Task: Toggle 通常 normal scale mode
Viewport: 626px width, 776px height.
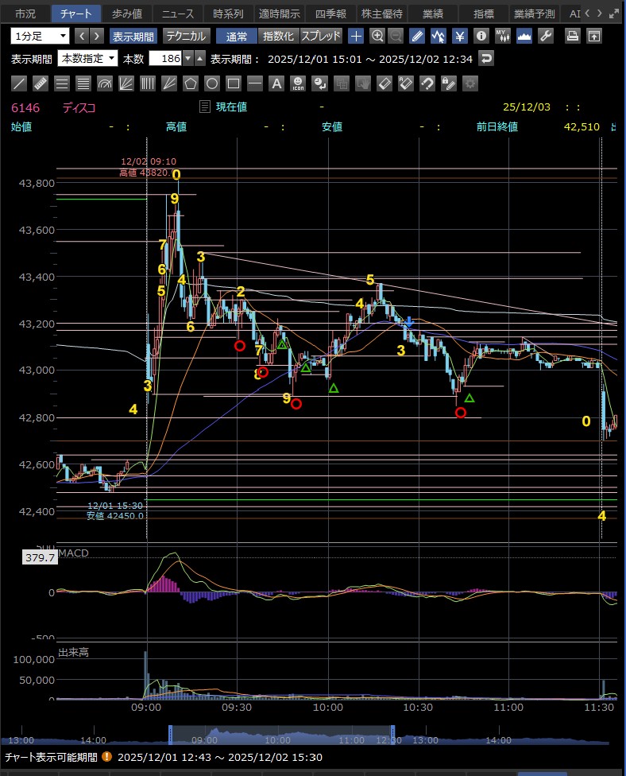Action: tap(236, 36)
